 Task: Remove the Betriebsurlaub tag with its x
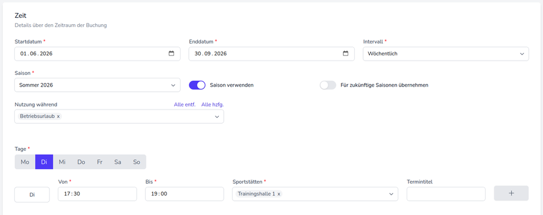click(58, 117)
